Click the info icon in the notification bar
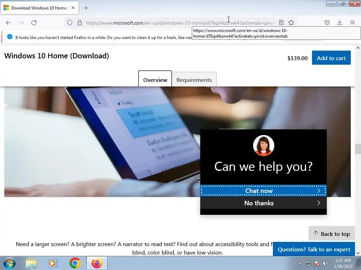This screenshot has height=270, width=361. pos(10,37)
